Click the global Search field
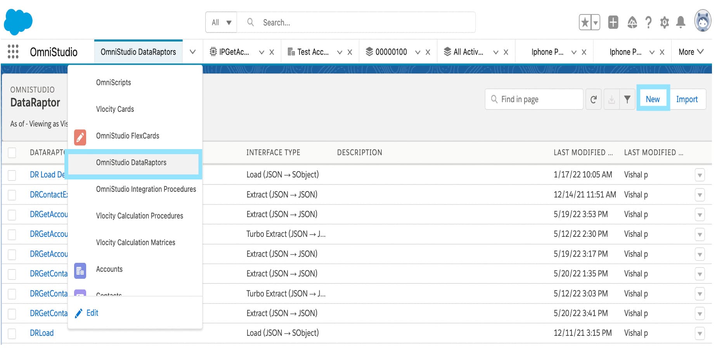 click(356, 22)
